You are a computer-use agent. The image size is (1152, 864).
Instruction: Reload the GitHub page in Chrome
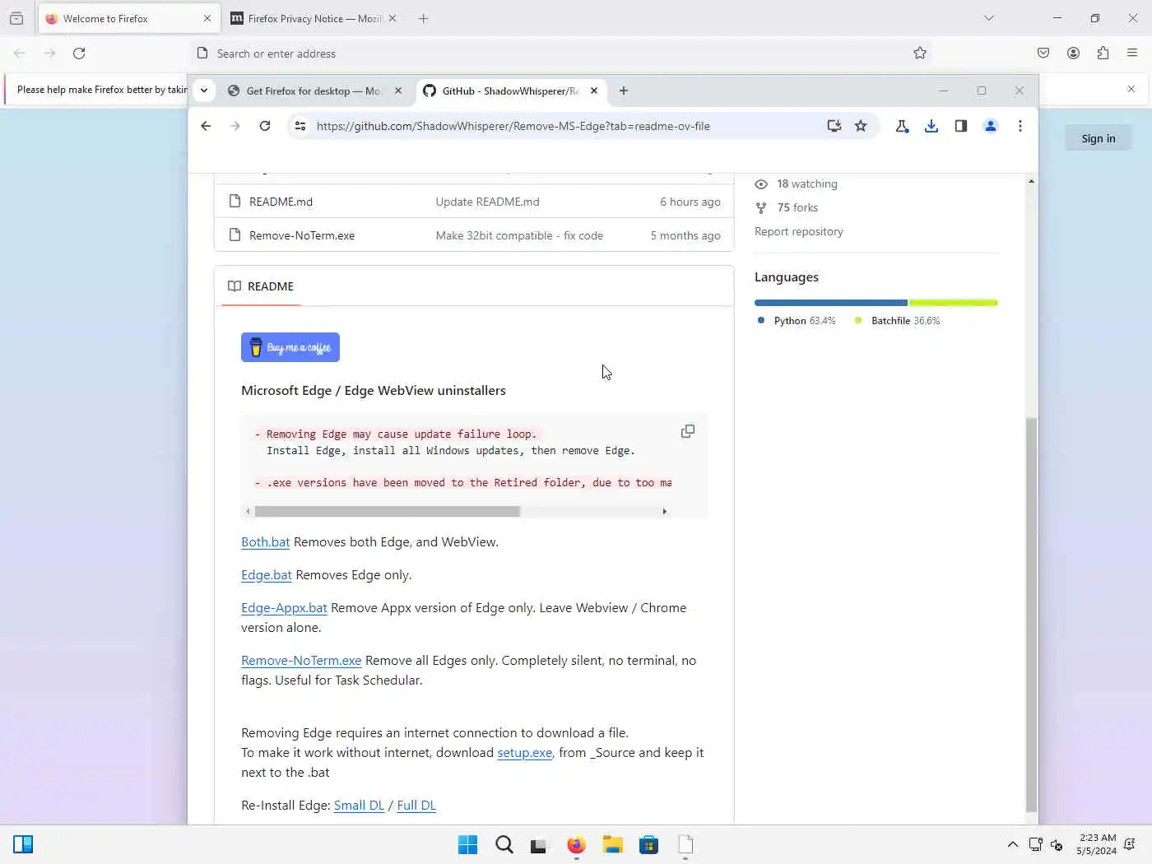(265, 126)
